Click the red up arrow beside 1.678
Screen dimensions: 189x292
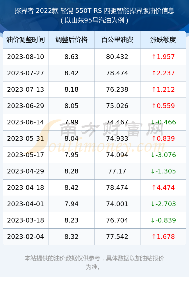pos(154,237)
